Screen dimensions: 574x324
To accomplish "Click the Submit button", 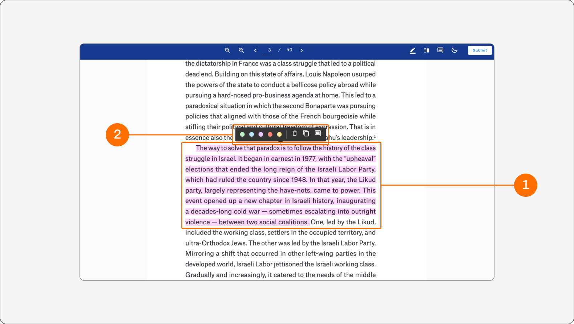I will click(x=480, y=50).
